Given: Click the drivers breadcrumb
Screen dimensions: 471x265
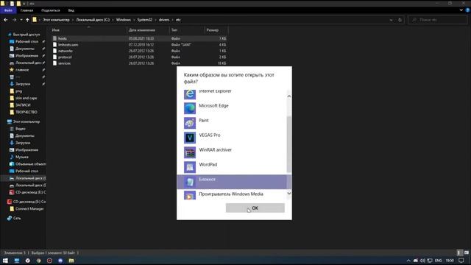Looking at the screenshot, I should 164,20.
